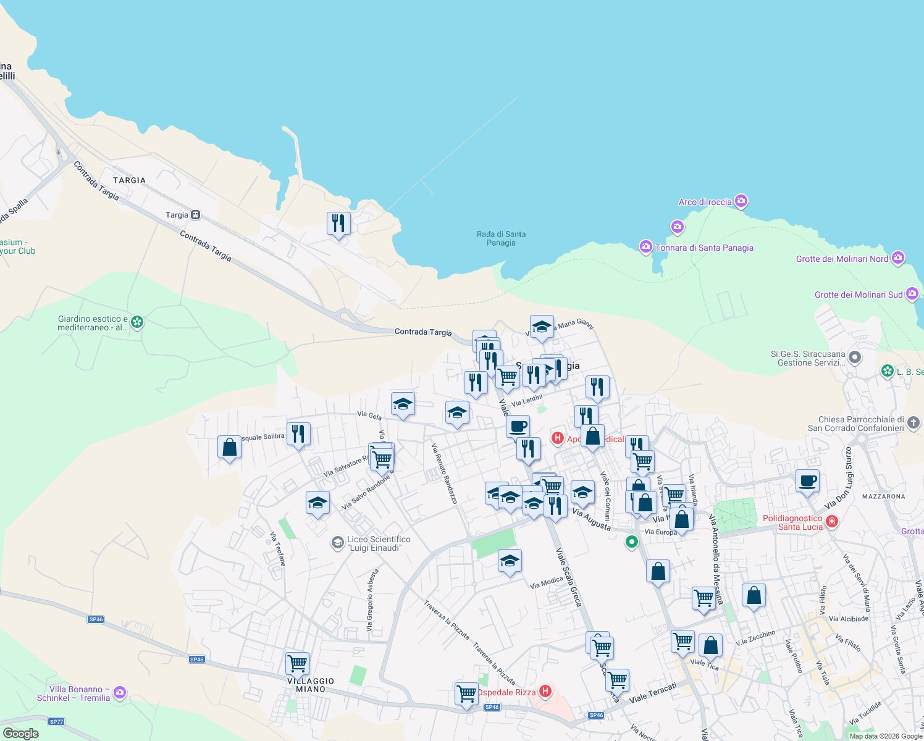Click the Polidiagnostico Santa Lucia label
This screenshot has height=741, width=924.
[793, 522]
